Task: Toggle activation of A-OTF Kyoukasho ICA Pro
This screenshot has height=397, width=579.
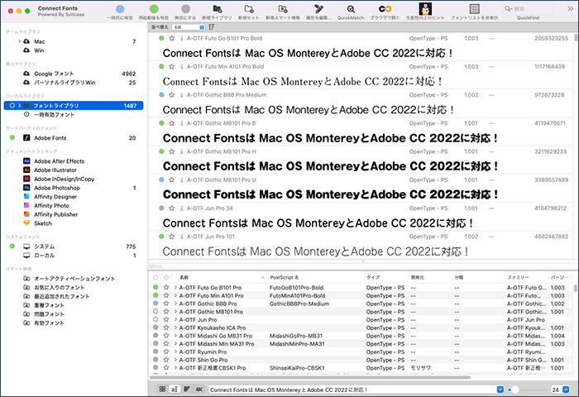Action: pos(156,328)
